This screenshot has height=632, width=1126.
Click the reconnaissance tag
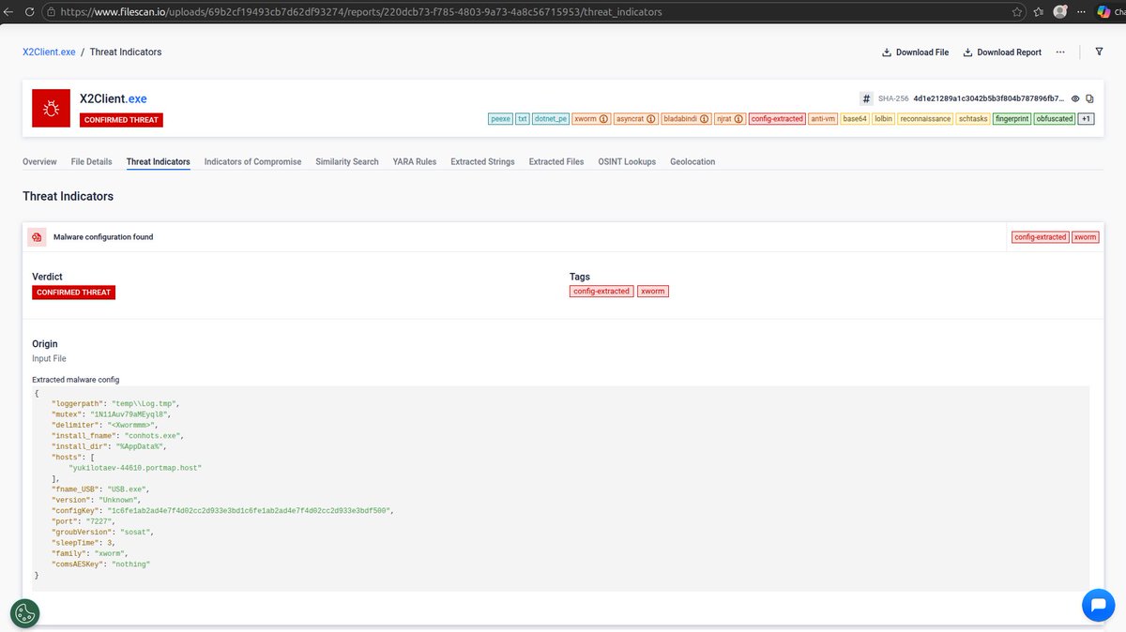(925, 119)
